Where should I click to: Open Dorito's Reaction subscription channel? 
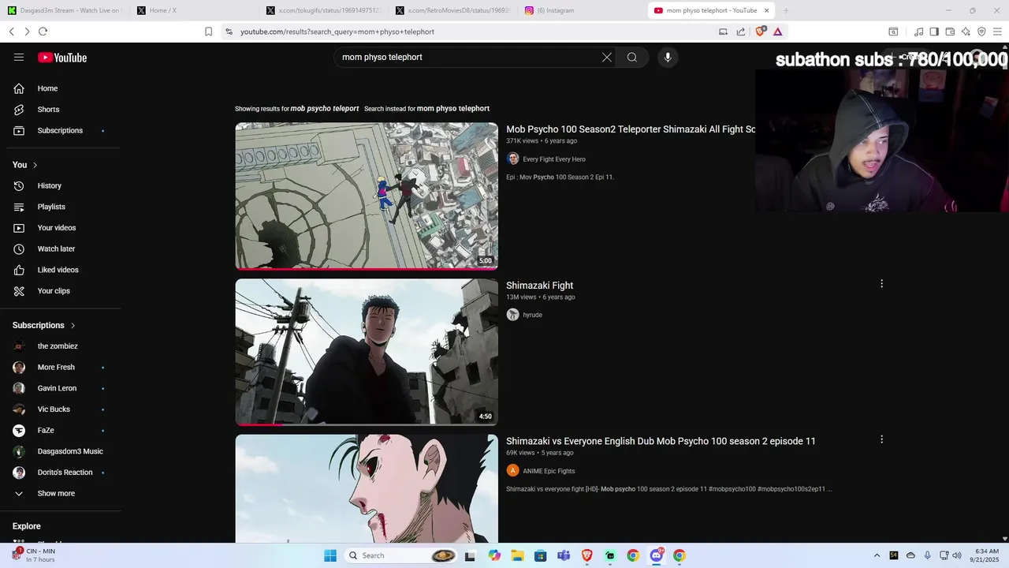63,473
